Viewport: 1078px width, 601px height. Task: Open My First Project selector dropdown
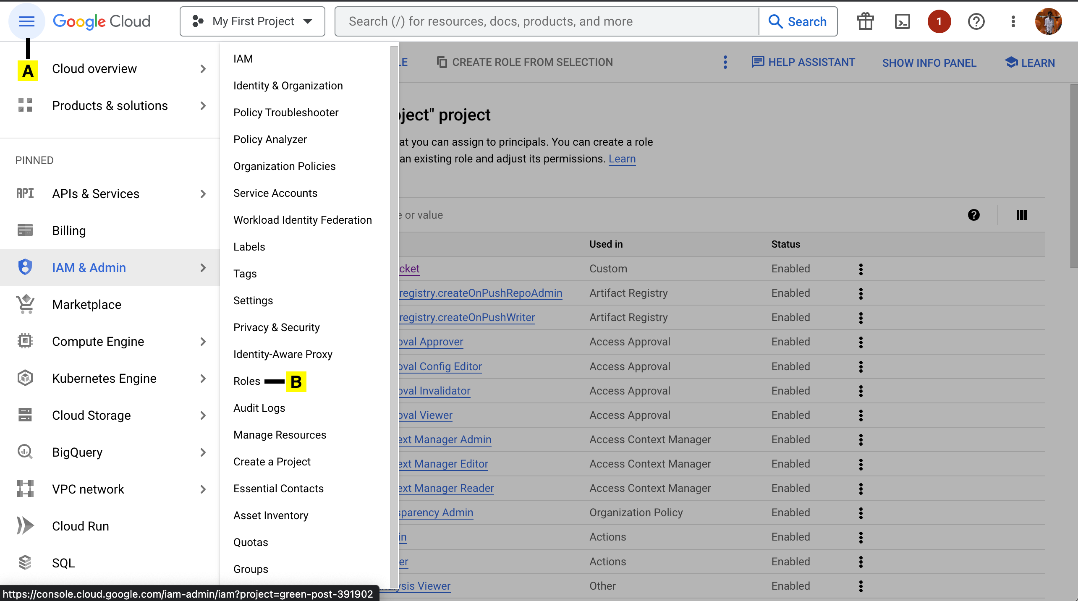tap(252, 21)
